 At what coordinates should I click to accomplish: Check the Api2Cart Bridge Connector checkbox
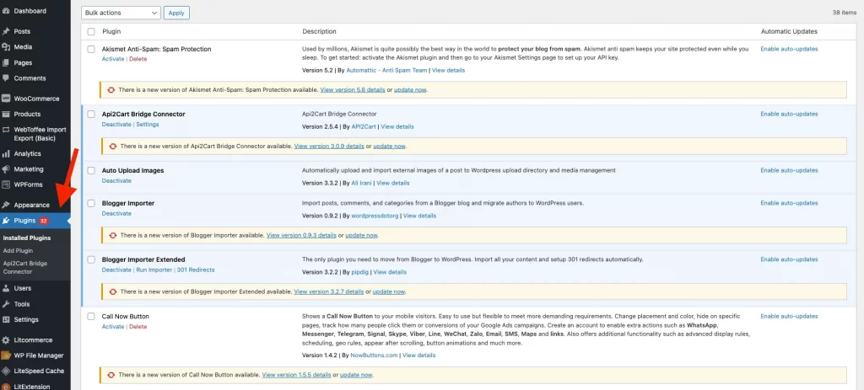pos(91,114)
